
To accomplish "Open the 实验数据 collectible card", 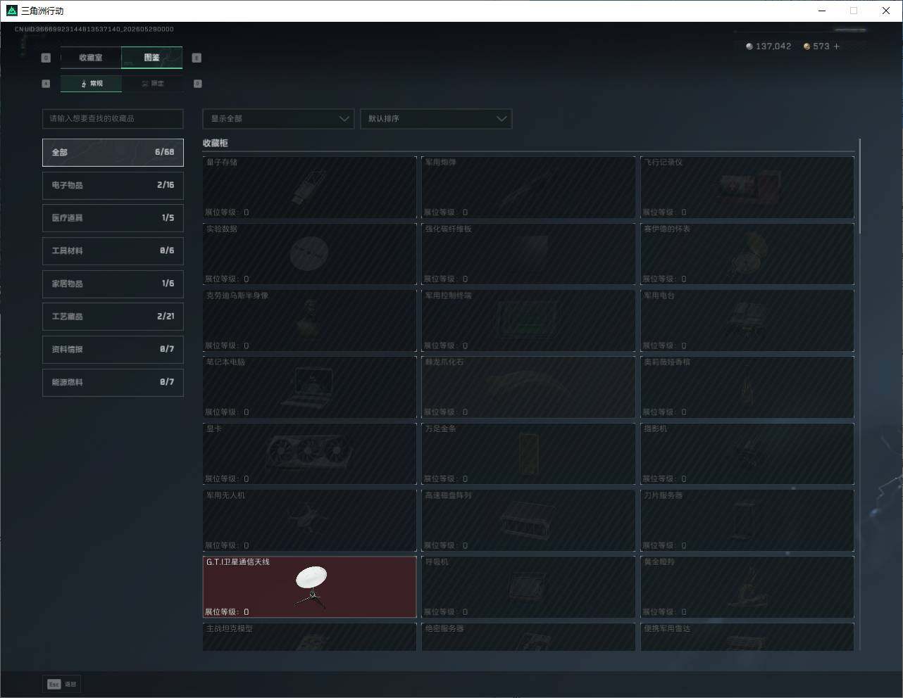I will (x=309, y=254).
